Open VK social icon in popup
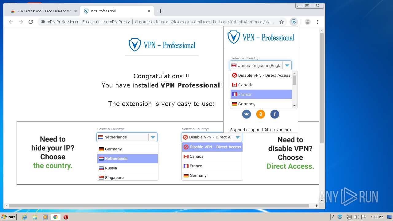 tap(247, 114)
